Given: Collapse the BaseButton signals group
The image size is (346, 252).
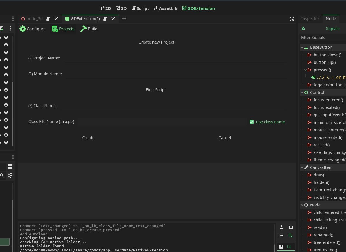Looking at the screenshot, I should tap(302, 47).
